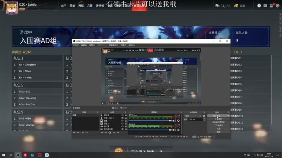
Task: Open the scene transition type dropdown
Action: point(193,116)
